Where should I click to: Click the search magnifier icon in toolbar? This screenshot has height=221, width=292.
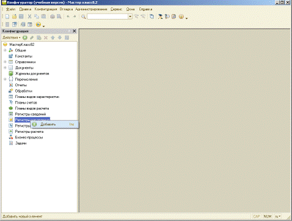click(x=83, y=17)
